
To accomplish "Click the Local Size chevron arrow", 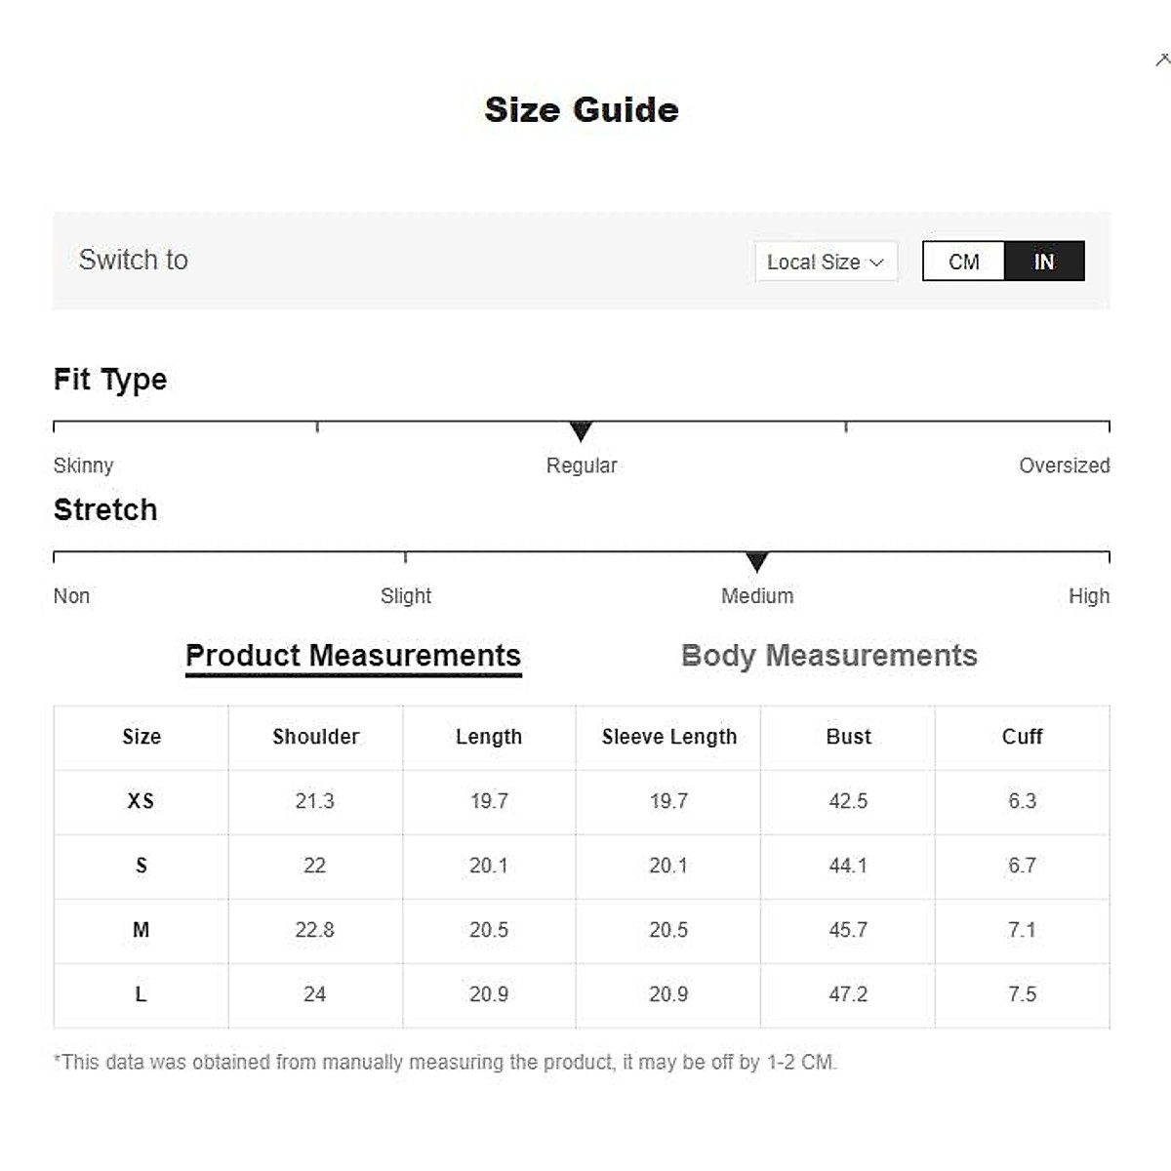I will coord(876,262).
